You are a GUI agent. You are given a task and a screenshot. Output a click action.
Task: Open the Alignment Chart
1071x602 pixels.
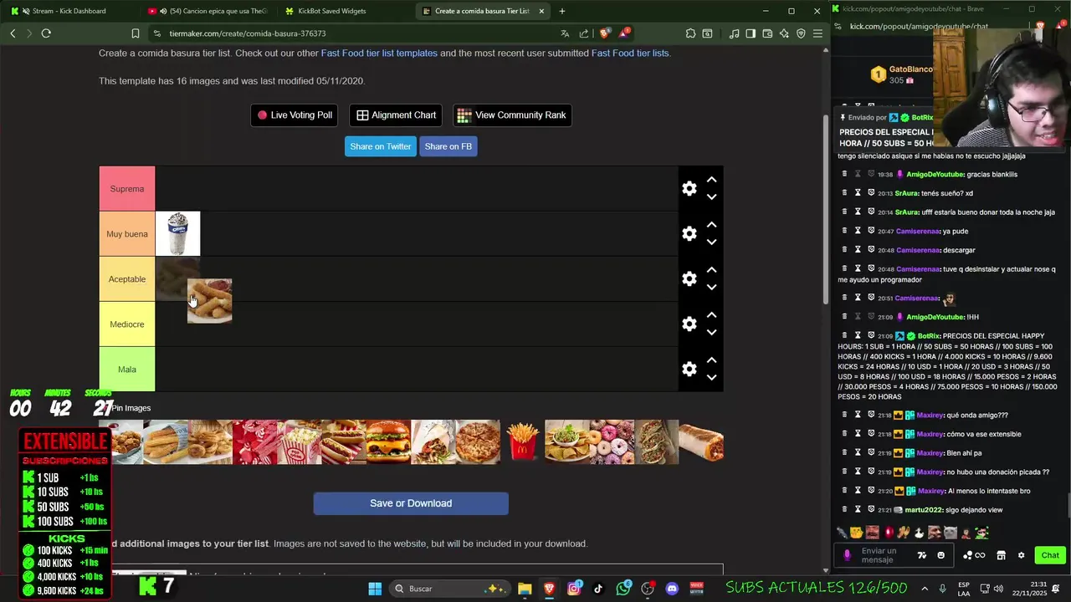(x=397, y=115)
